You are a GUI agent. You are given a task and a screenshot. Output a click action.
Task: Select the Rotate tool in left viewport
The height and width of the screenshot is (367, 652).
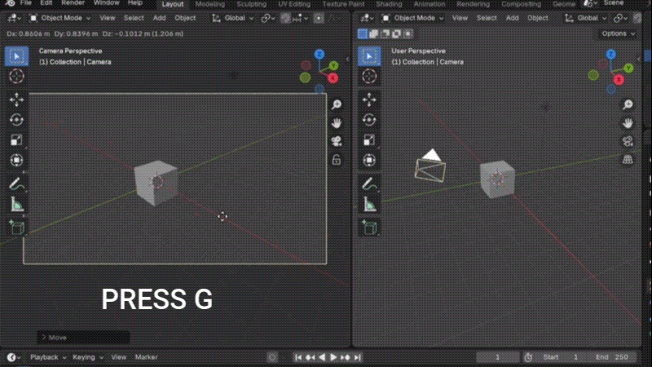(16, 120)
